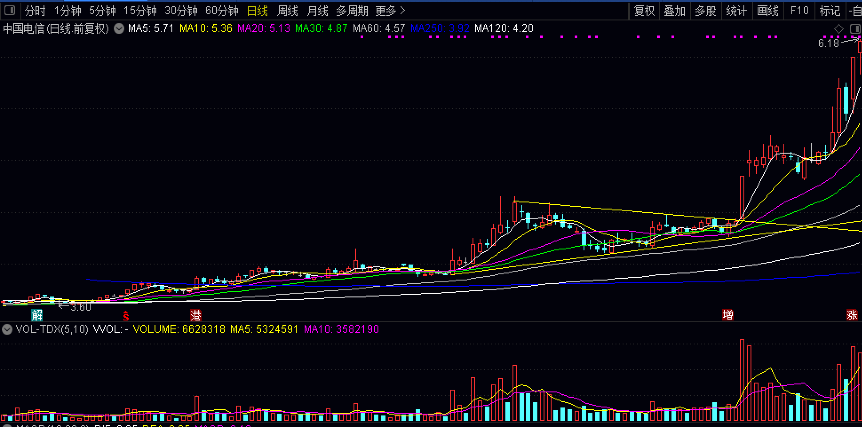Select the 15分钟 chart period
Image resolution: width=862 pixels, height=427 pixels.
pyautogui.click(x=140, y=11)
